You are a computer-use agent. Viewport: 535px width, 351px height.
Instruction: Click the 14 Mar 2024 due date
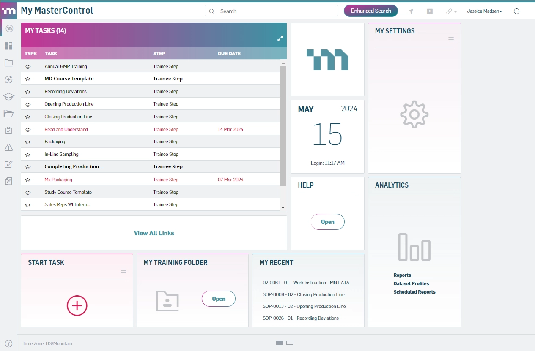pyautogui.click(x=230, y=129)
